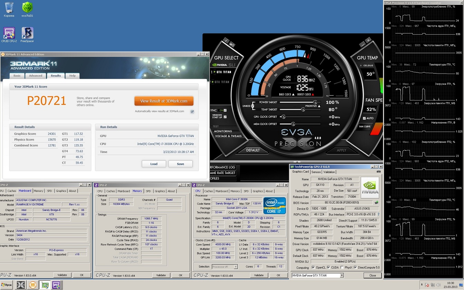464x290 pixels.
Task: Click Validate in CPU-Z CPU window
Action: coord(259,275)
